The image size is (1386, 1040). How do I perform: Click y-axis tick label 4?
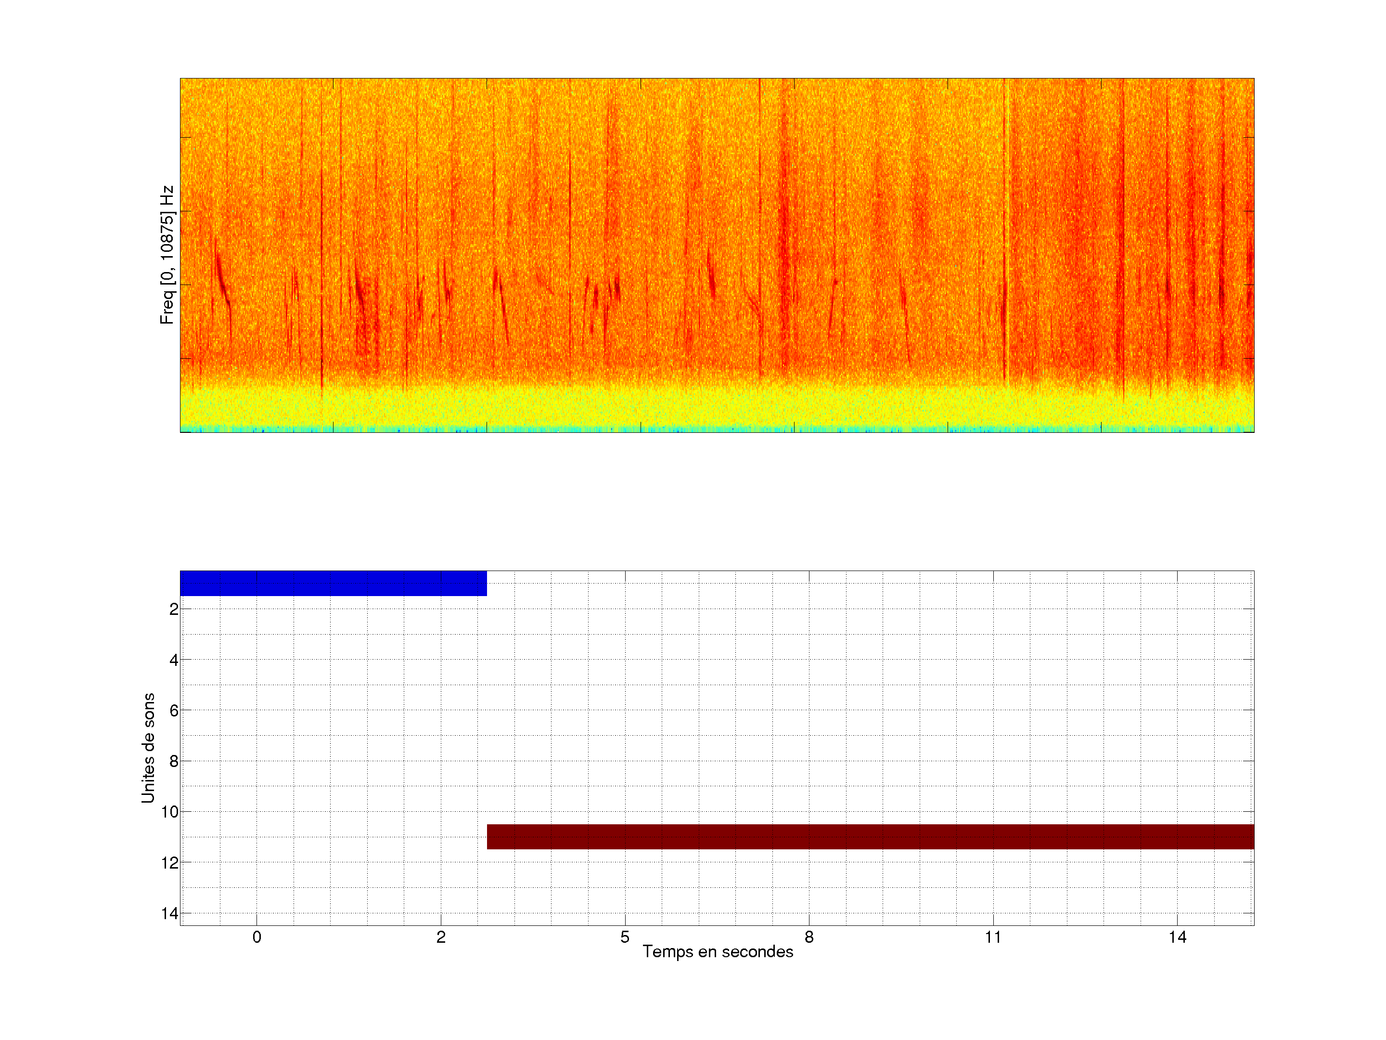[174, 660]
